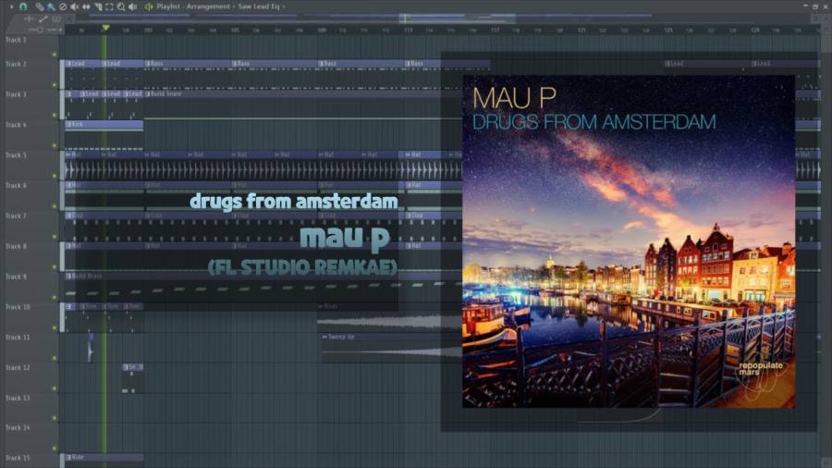This screenshot has width=832, height=468.
Task: Select the Delete tool
Action: (x=63, y=6)
